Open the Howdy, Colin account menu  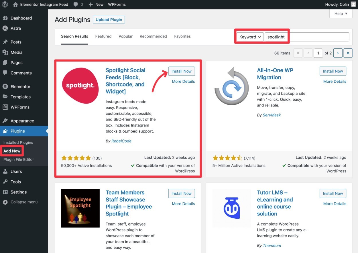(341, 4)
